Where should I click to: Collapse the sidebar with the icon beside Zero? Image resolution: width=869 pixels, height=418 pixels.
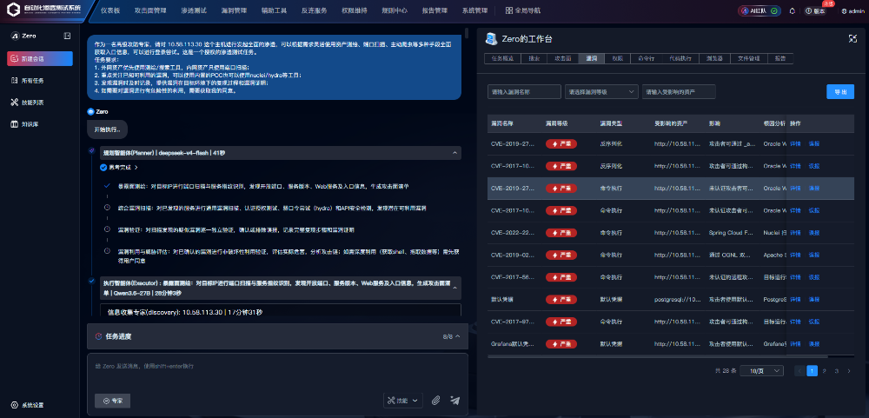pyautogui.click(x=67, y=36)
